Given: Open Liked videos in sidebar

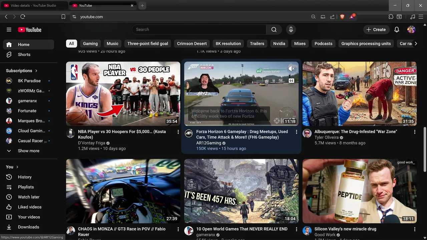Looking at the screenshot, I should 28,207.
